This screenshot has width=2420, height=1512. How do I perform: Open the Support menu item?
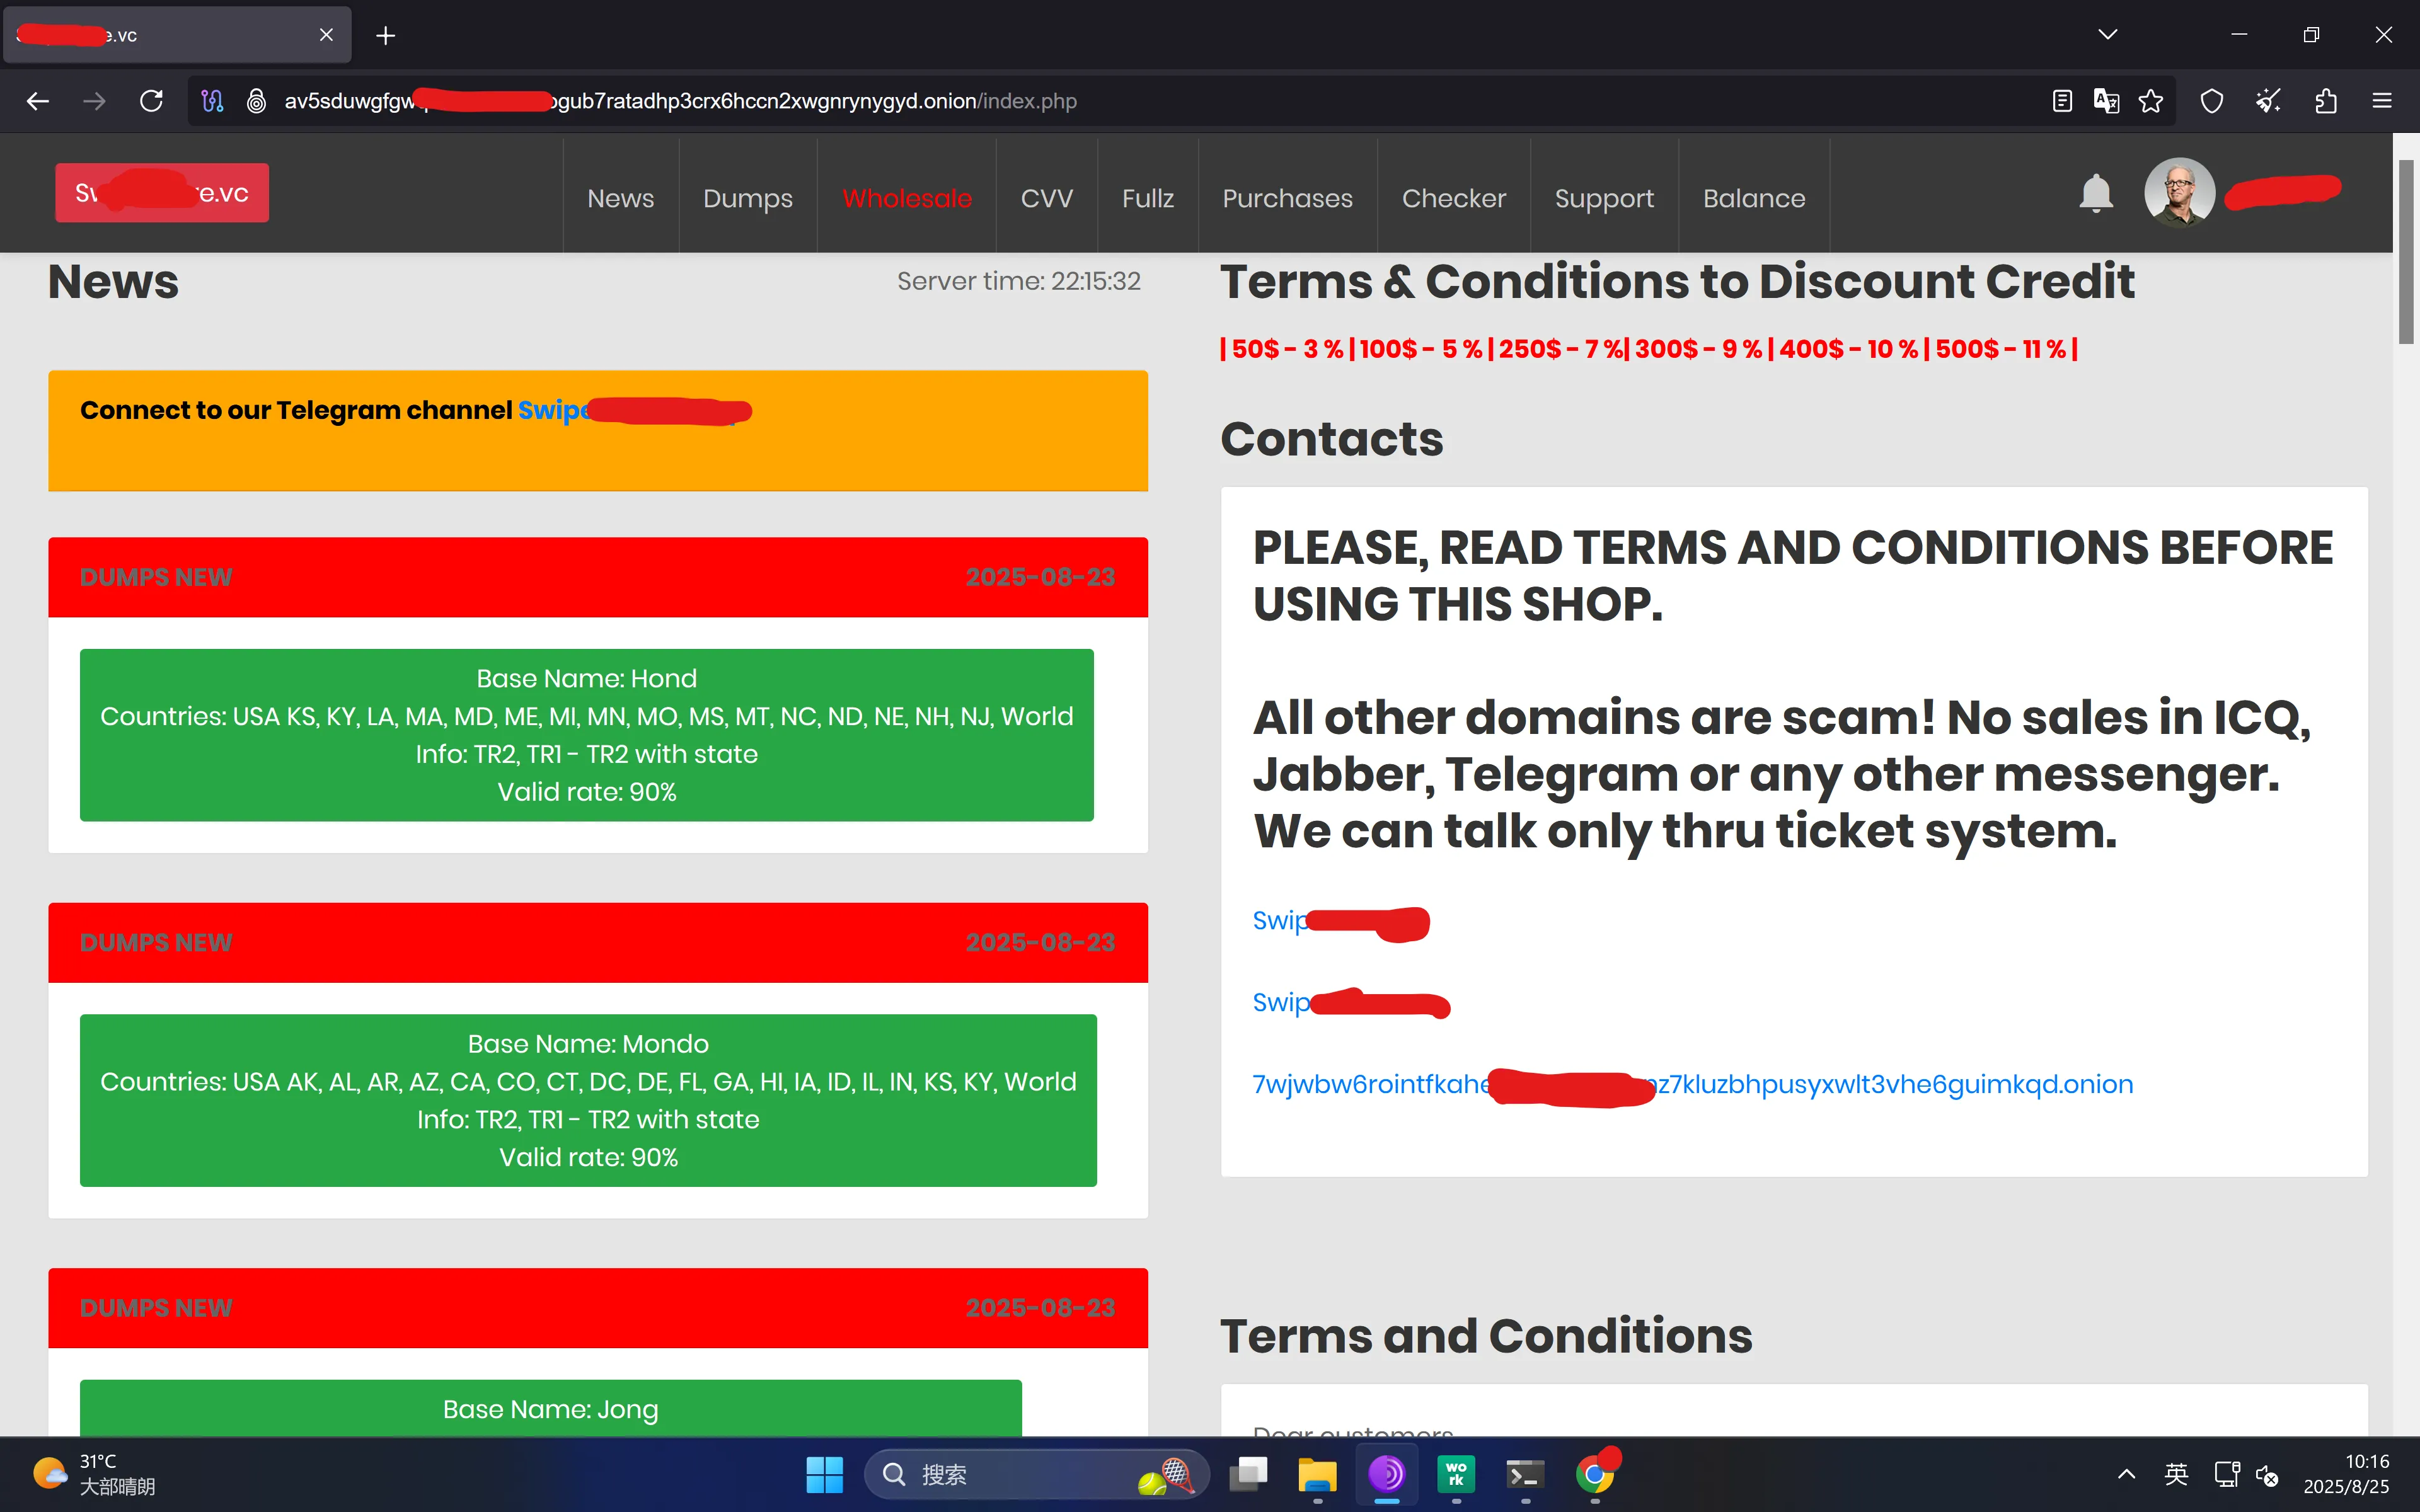point(1605,198)
